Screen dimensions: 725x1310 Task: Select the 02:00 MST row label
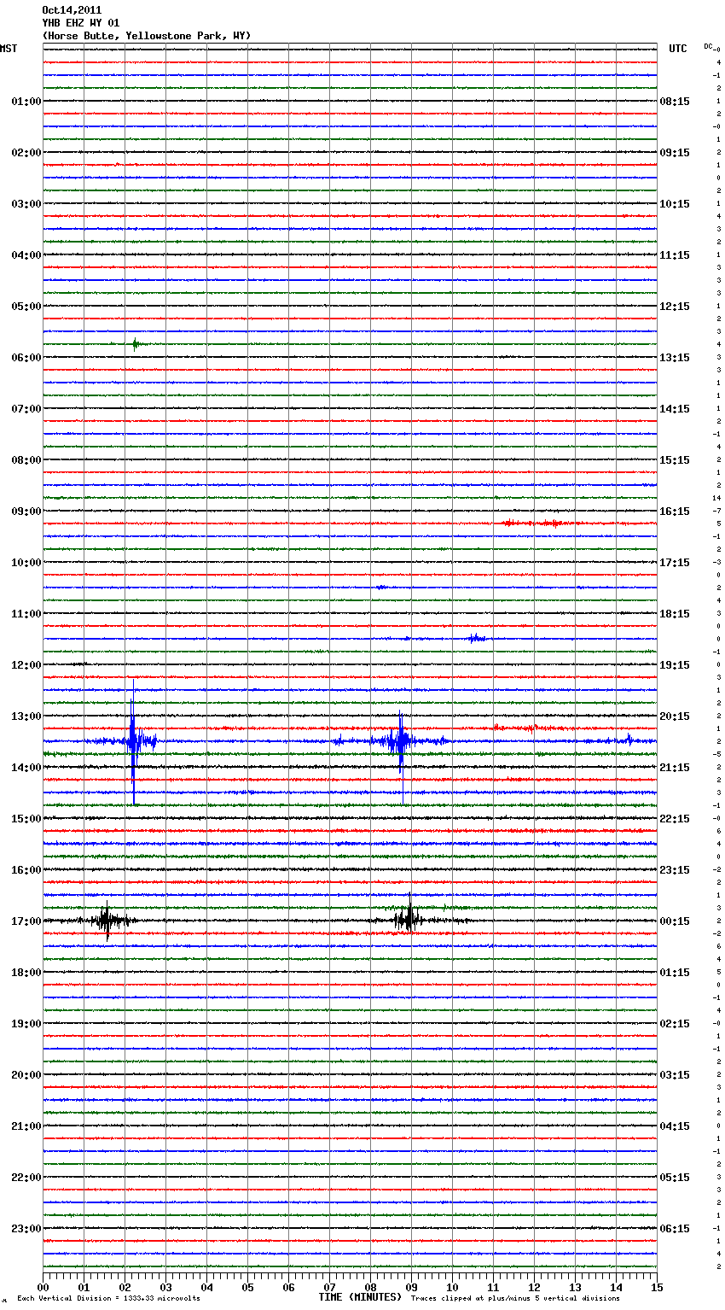[x=26, y=153]
